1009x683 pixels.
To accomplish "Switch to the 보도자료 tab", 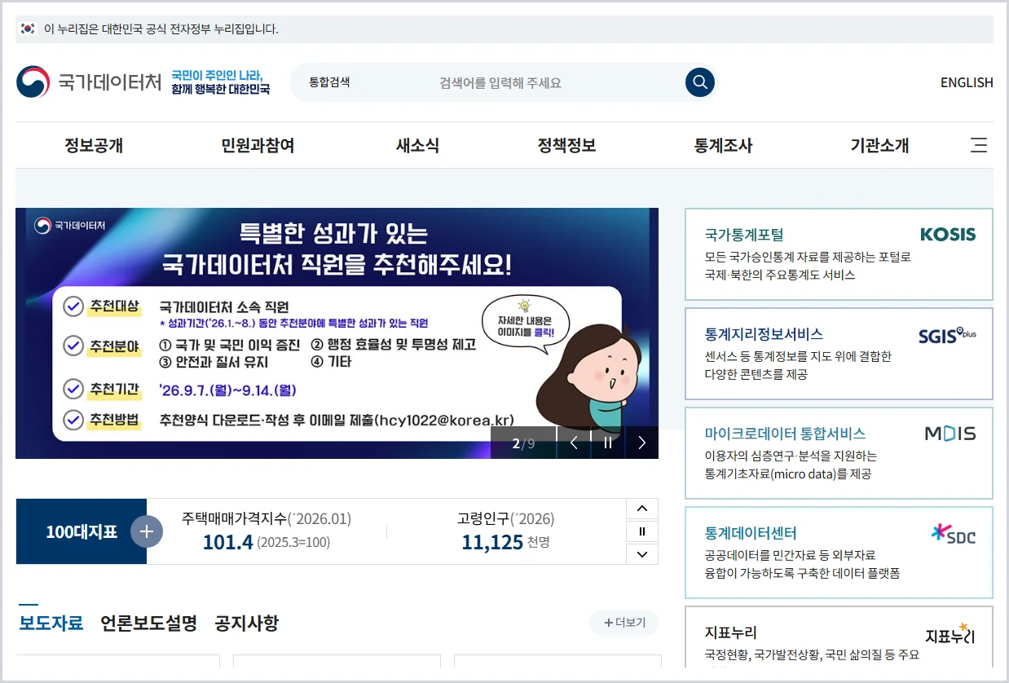I will click(x=51, y=624).
